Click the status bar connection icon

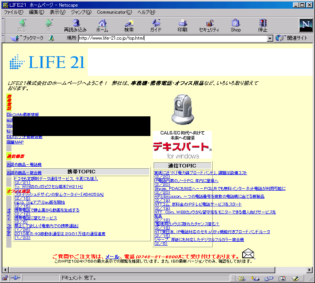15,278
